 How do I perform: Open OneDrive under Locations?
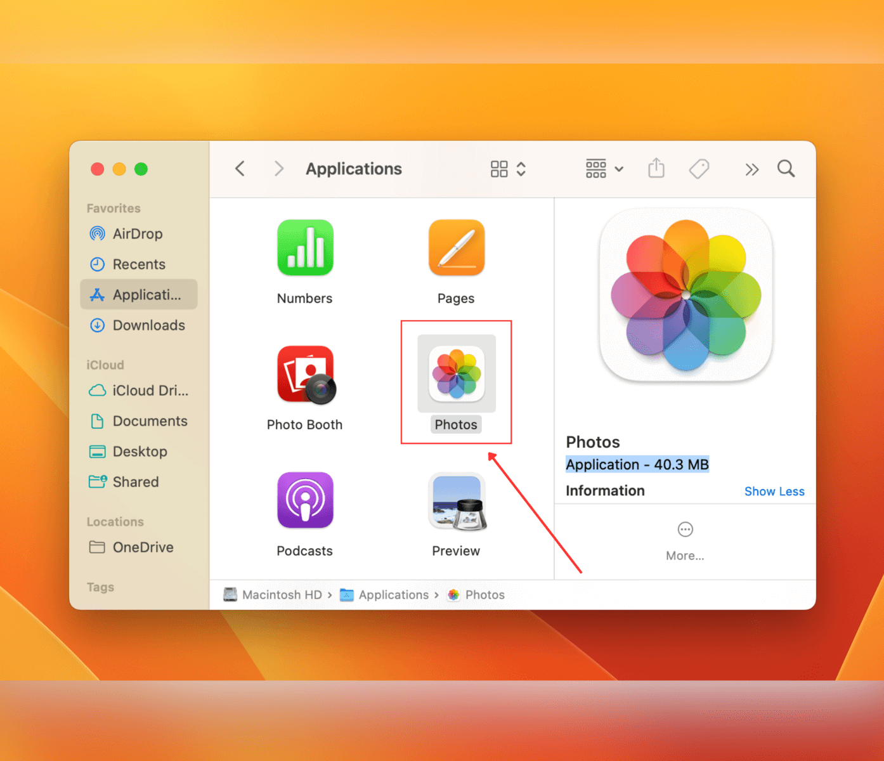[139, 547]
